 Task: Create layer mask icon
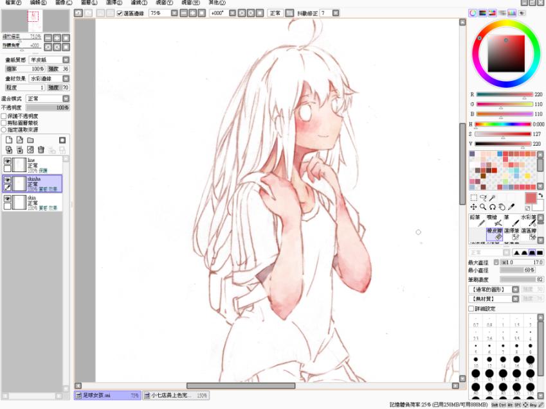click(x=62, y=140)
